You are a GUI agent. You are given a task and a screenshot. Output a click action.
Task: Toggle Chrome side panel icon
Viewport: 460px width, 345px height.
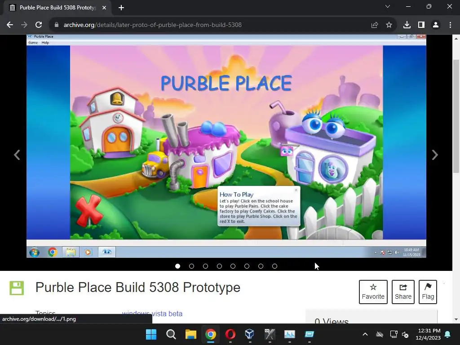pos(421,25)
